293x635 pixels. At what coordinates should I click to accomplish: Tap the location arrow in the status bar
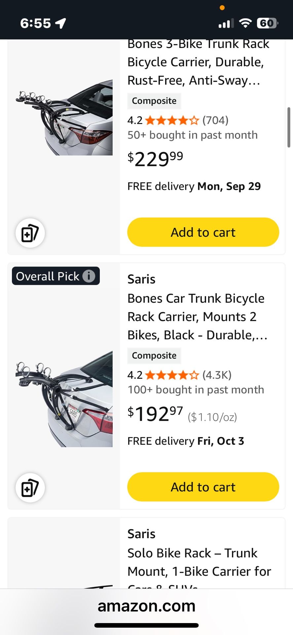(x=60, y=23)
